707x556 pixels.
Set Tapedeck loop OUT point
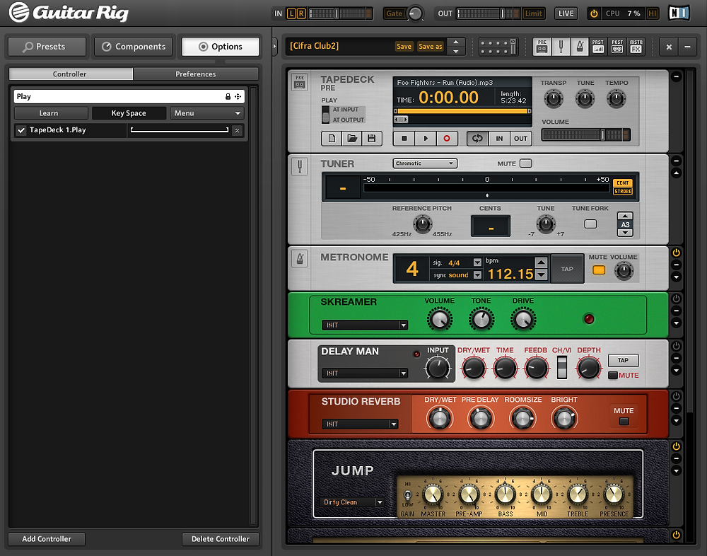click(521, 139)
